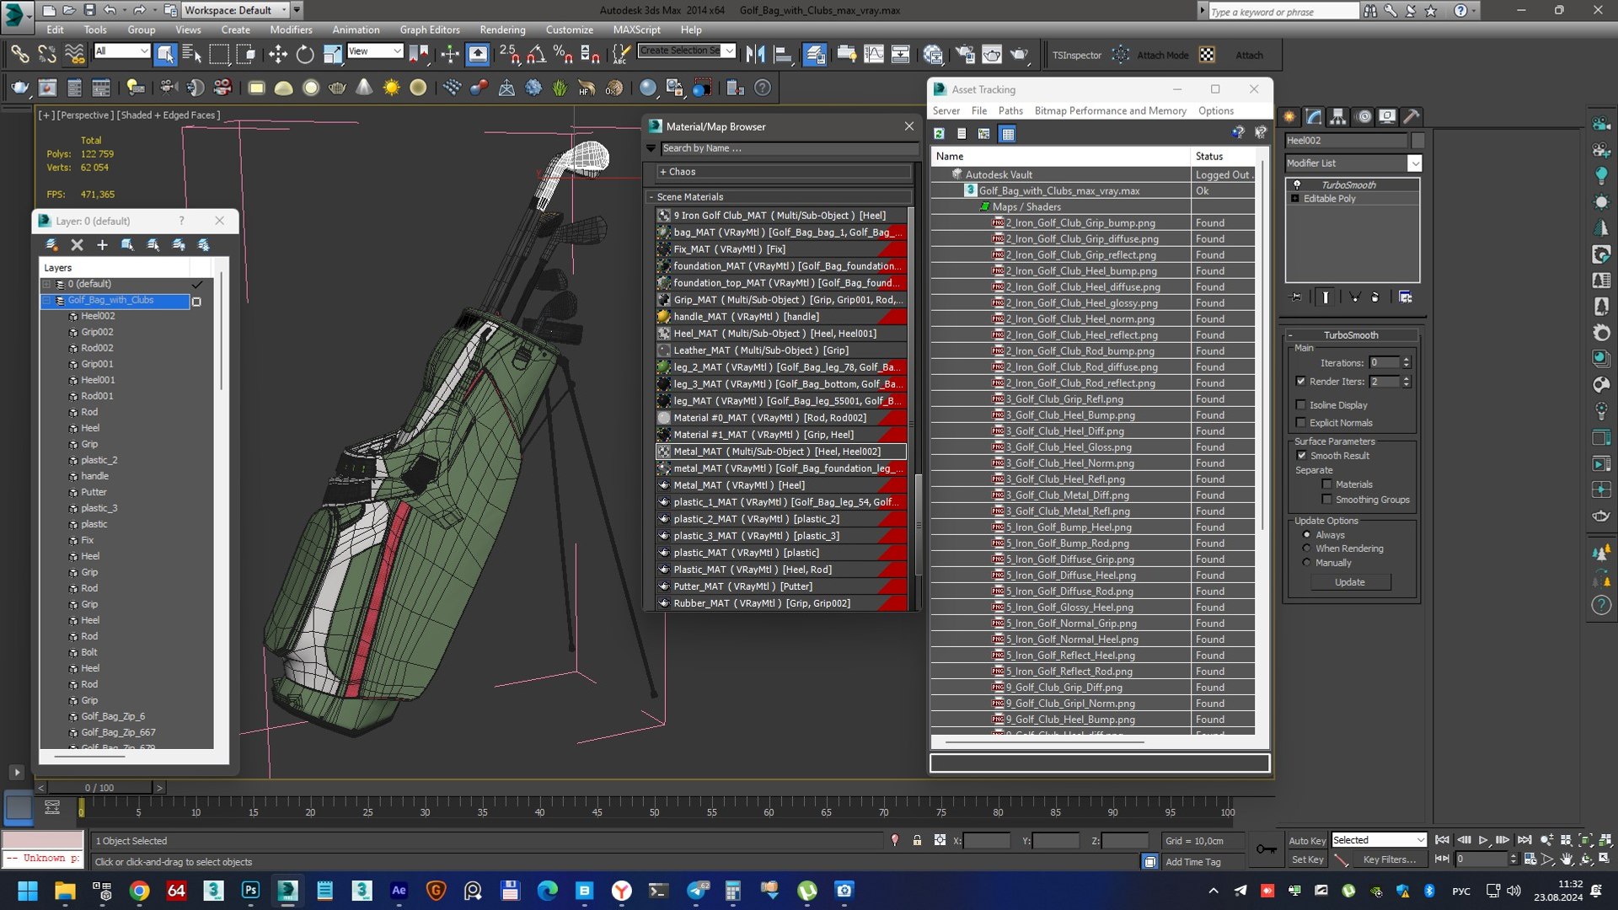Screen dimensions: 1618x910
Task: Open the Mirror tool in main toolbar
Action: point(755,55)
